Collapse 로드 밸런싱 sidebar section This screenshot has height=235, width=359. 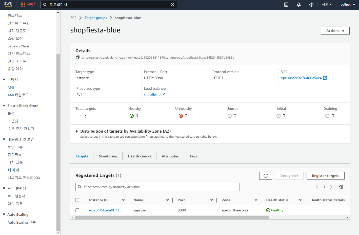point(4,188)
